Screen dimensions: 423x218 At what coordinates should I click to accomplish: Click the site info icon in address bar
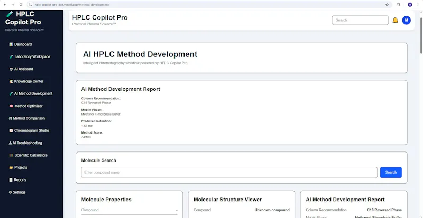tap(30, 5)
